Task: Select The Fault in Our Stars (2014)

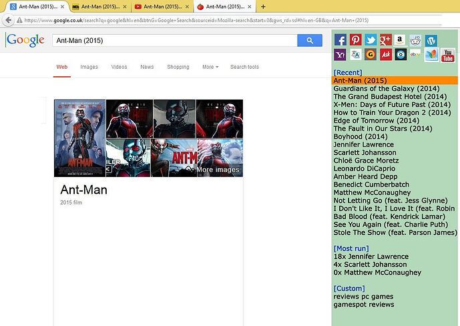Action: tap(383, 128)
